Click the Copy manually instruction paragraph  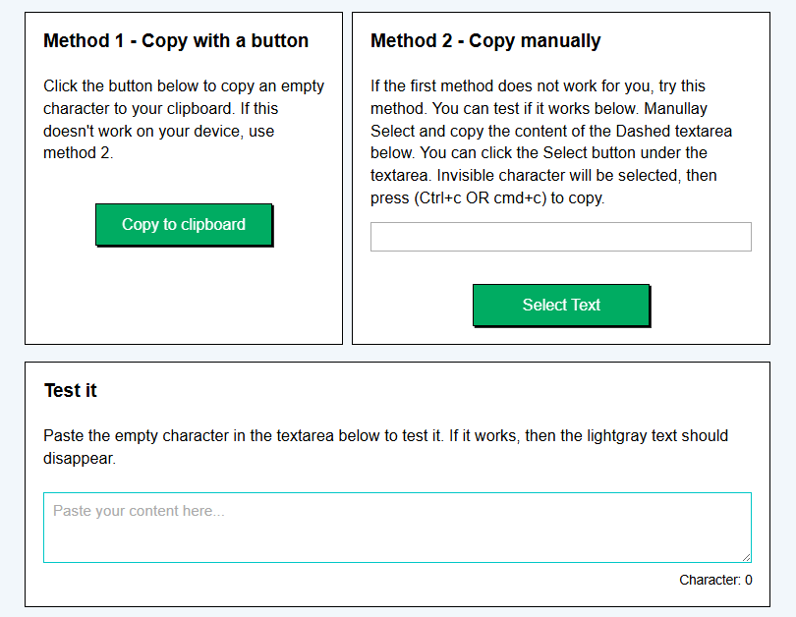[560, 141]
